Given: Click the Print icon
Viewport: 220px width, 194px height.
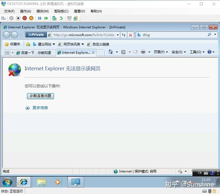Looking at the screenshot, I should click(x=143, y=52).
